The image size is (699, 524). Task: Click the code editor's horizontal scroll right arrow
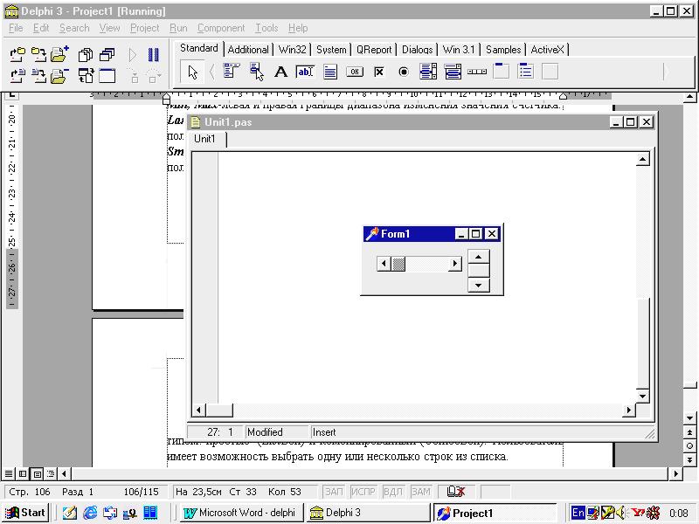click(x=628, y=410)
